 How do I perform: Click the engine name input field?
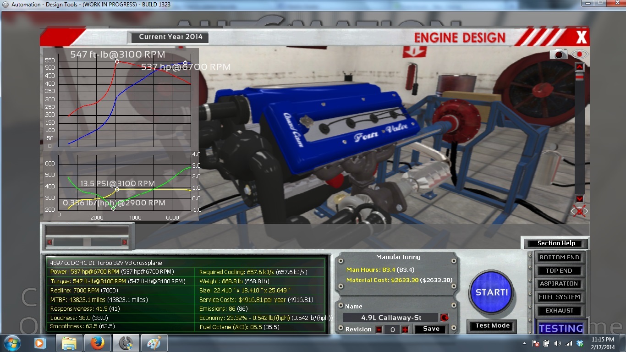(391, 317)
